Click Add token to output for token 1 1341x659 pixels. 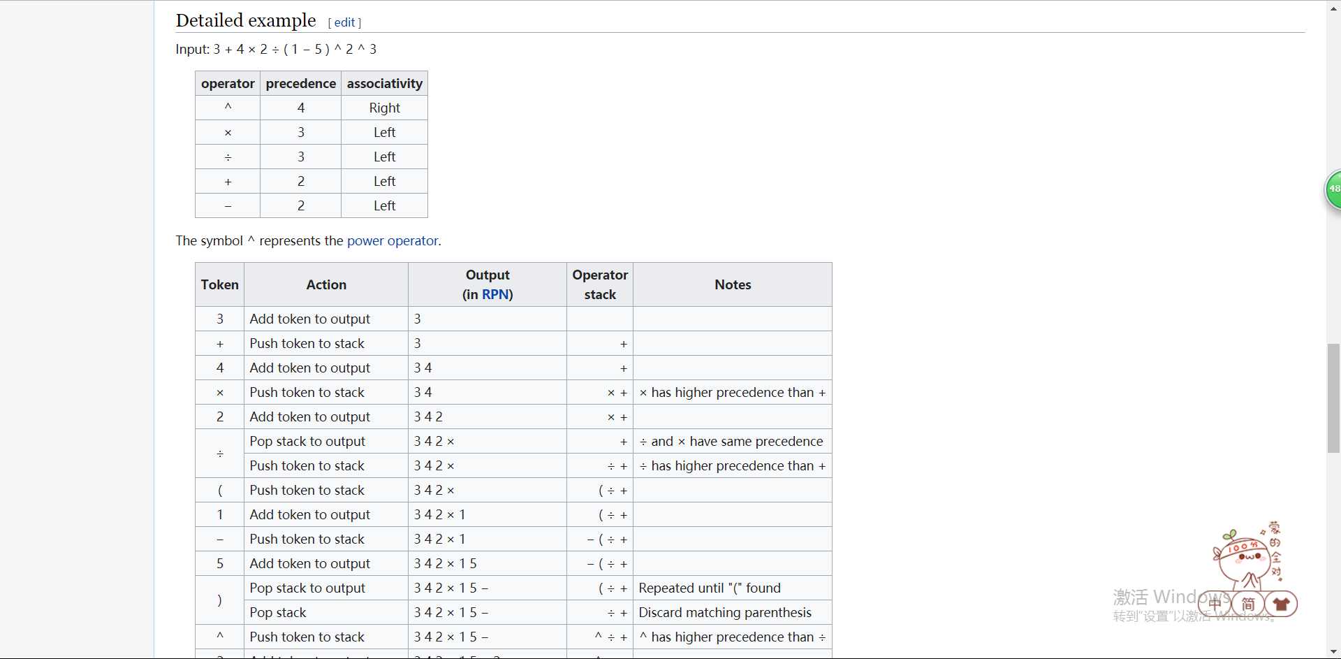[x=326, y=514]
